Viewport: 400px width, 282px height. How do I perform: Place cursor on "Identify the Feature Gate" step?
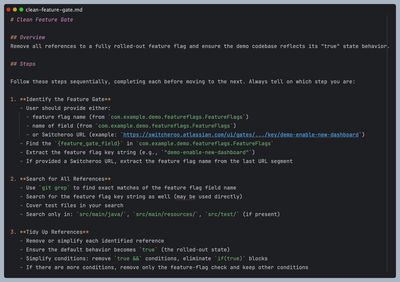[x=65, y=99]
